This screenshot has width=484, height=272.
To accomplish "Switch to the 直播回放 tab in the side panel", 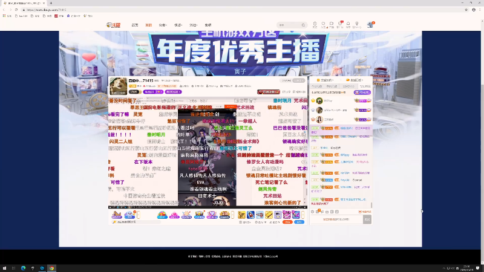I will click(x=355, y=80).
